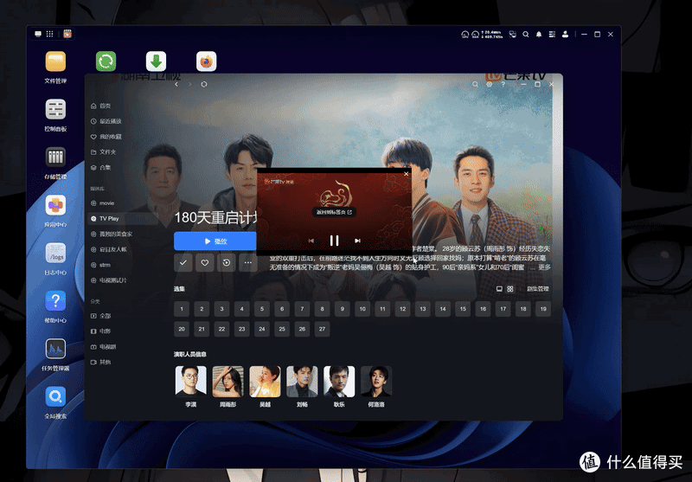
Task: Filter by 电视剧 category
Action: pos(103,346)
